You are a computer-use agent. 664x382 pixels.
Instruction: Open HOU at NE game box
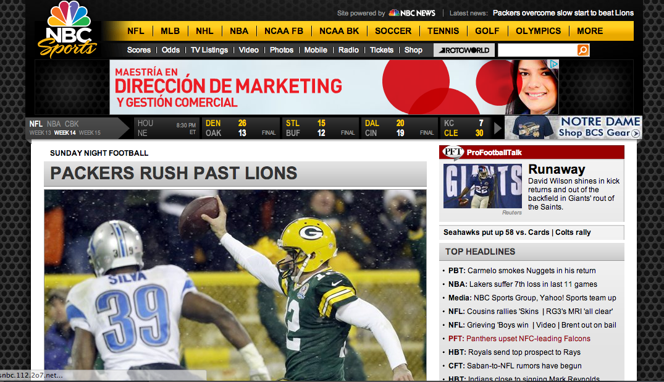click(x=166, y=128)
